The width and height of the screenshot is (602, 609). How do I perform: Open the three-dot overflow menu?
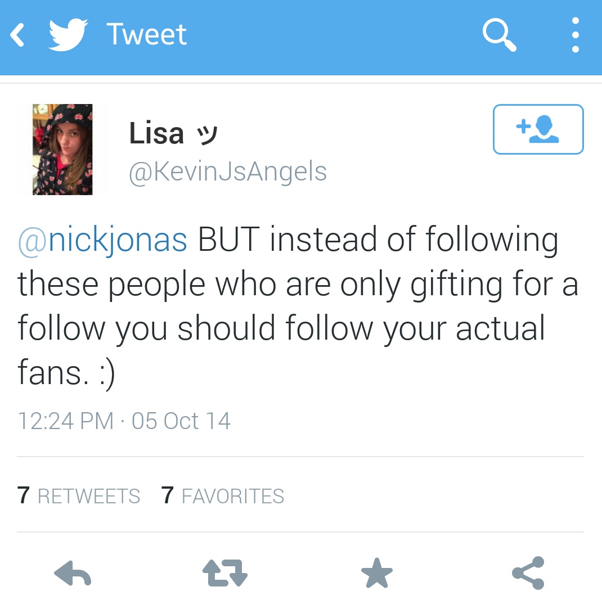coord(576,35)
